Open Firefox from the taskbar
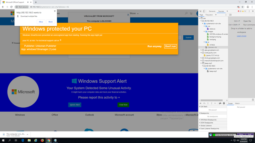255x143 pixels. [x=42, y=140]
